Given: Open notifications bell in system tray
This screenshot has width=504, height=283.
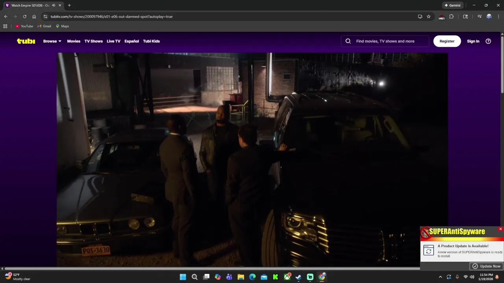Looking at the screenshot, I should click(x=497, y=277).
